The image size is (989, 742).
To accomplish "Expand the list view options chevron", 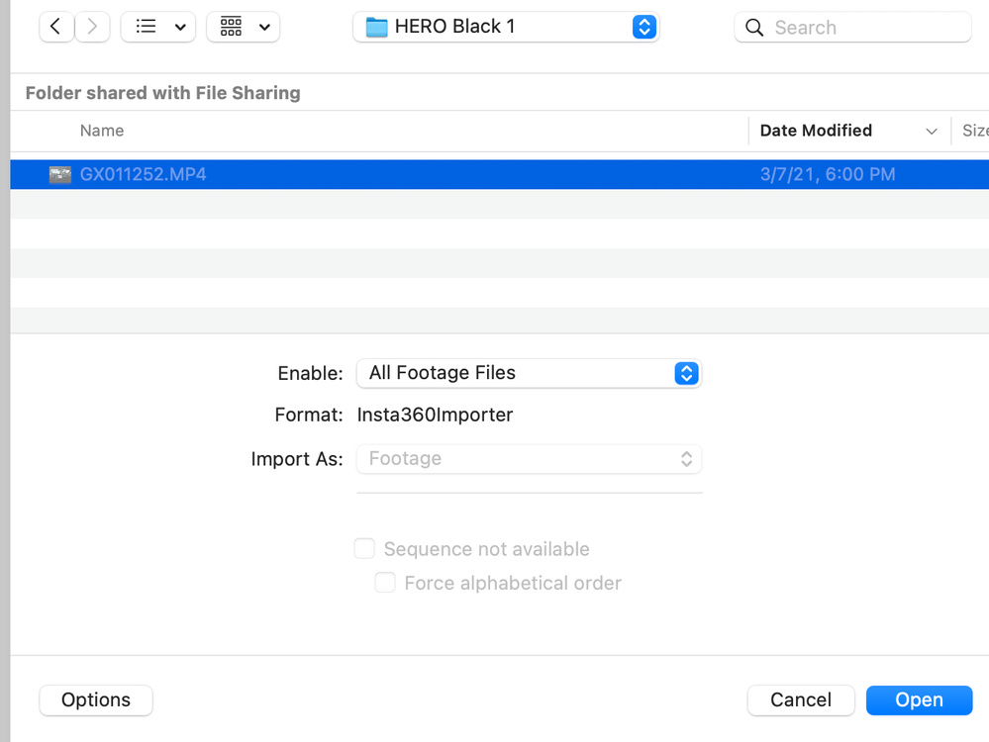I will pos(180,27).
